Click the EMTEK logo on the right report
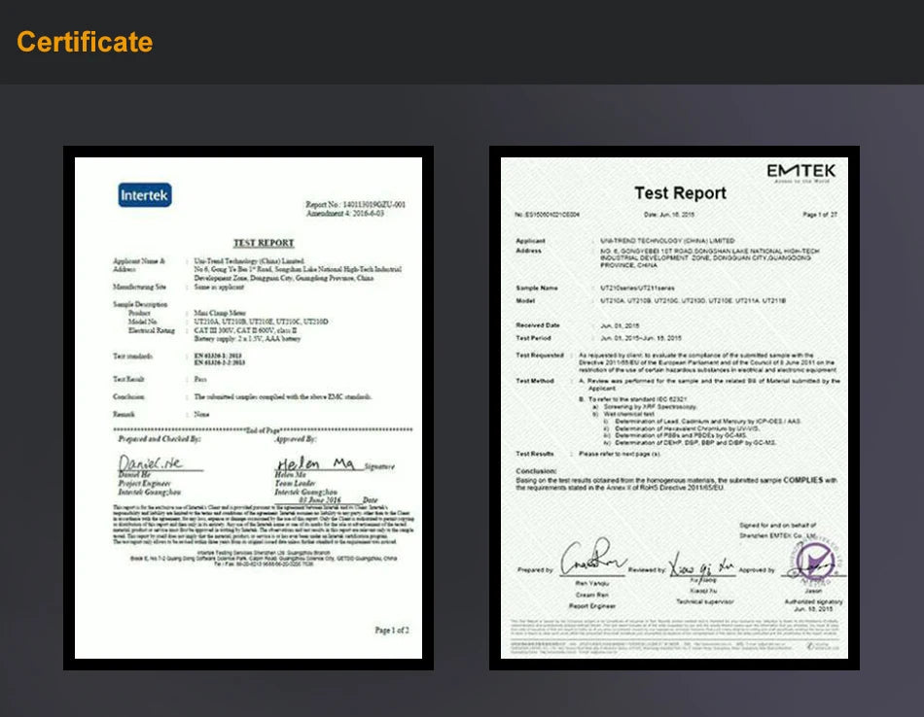The width and height of the screenshot is (924, 717). point(800,172)
